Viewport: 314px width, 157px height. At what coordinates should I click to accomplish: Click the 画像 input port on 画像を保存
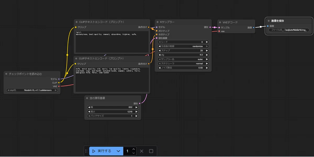pyautogui.click(x=268, y=26)
